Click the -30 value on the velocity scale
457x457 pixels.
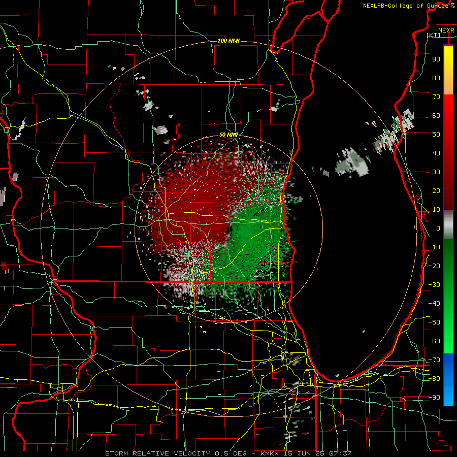(434, 285)
